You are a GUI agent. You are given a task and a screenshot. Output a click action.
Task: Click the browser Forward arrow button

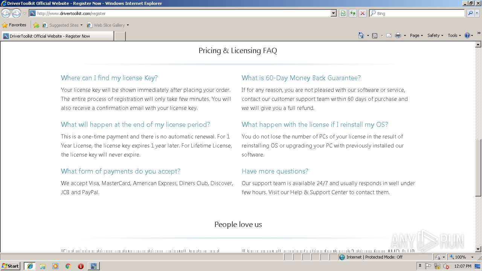click(16, 13)
